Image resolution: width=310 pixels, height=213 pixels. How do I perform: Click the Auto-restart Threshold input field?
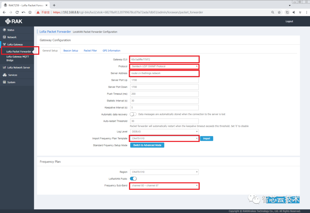point(164,121)
